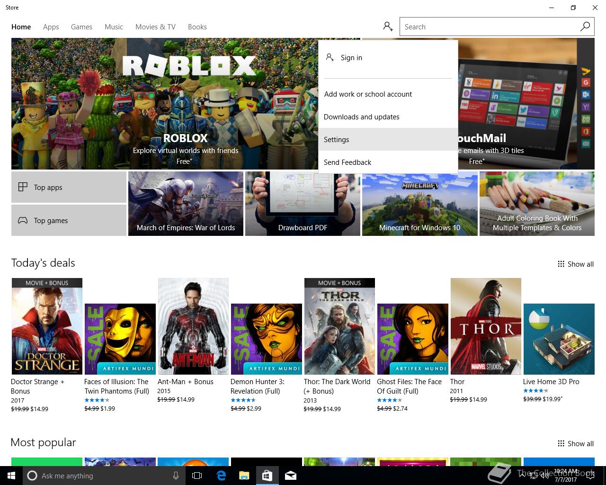Click the Most popular heading
Screen dimensions: 606x485
pos(43,442)
